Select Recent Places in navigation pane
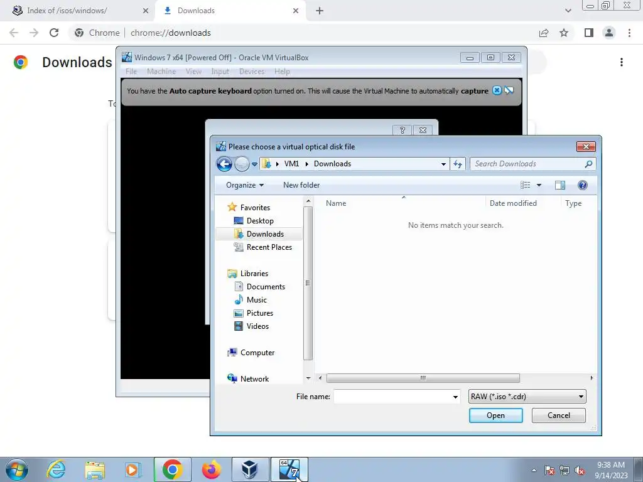Screen dimensions: 643x482 269,247
